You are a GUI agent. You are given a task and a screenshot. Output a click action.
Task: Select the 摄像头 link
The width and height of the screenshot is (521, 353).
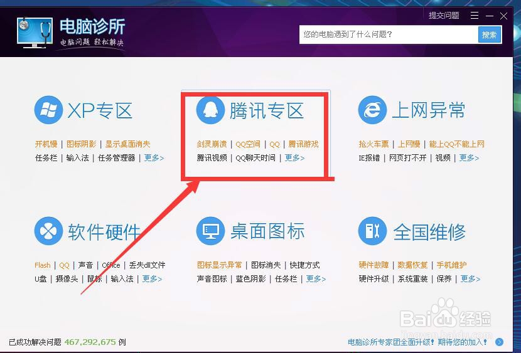click(67, 278)
